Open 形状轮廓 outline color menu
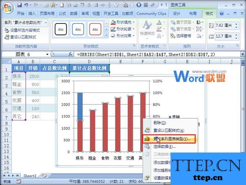This screenshot has height=185, width=246. (x=123, y=29)
